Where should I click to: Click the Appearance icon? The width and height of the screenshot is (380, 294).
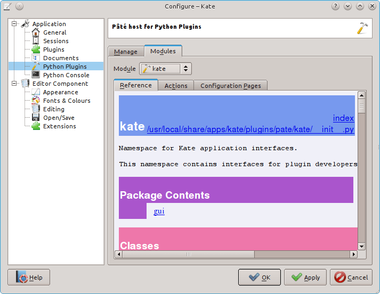36,92
